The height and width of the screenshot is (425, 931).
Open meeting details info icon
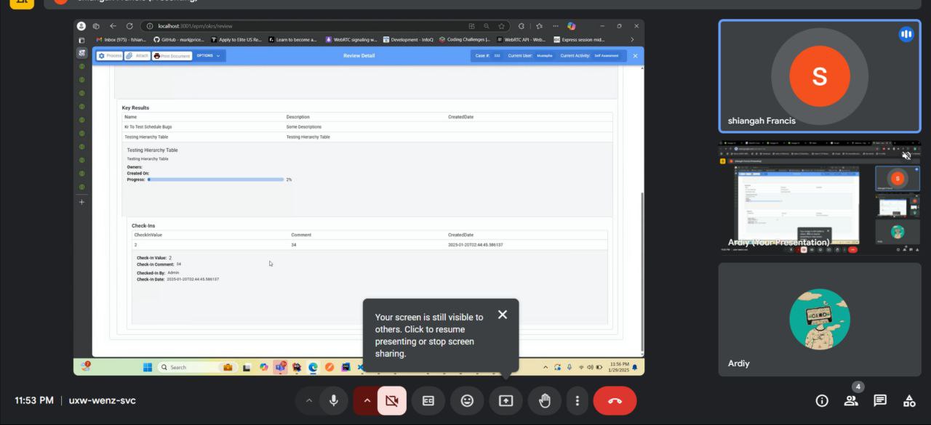[x=822, y=400]
